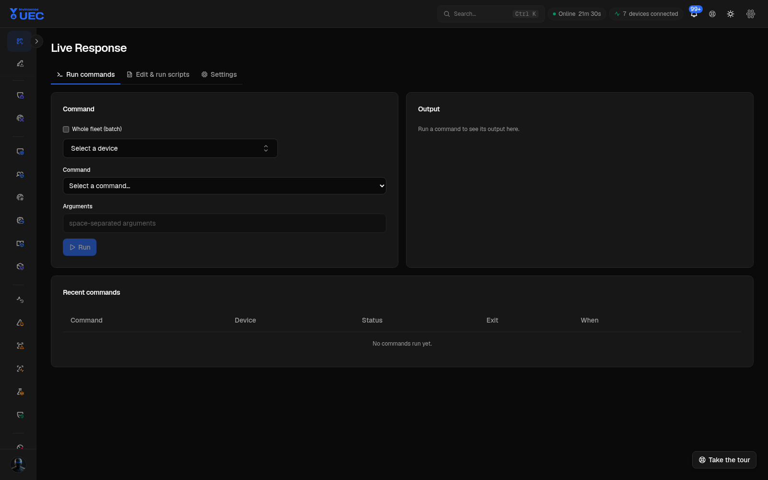The width and height of the screenshot is (768, 480).
Task: Open the shield with clock sidebar icon
Action: pyautogui.click(x=20, y=415)
